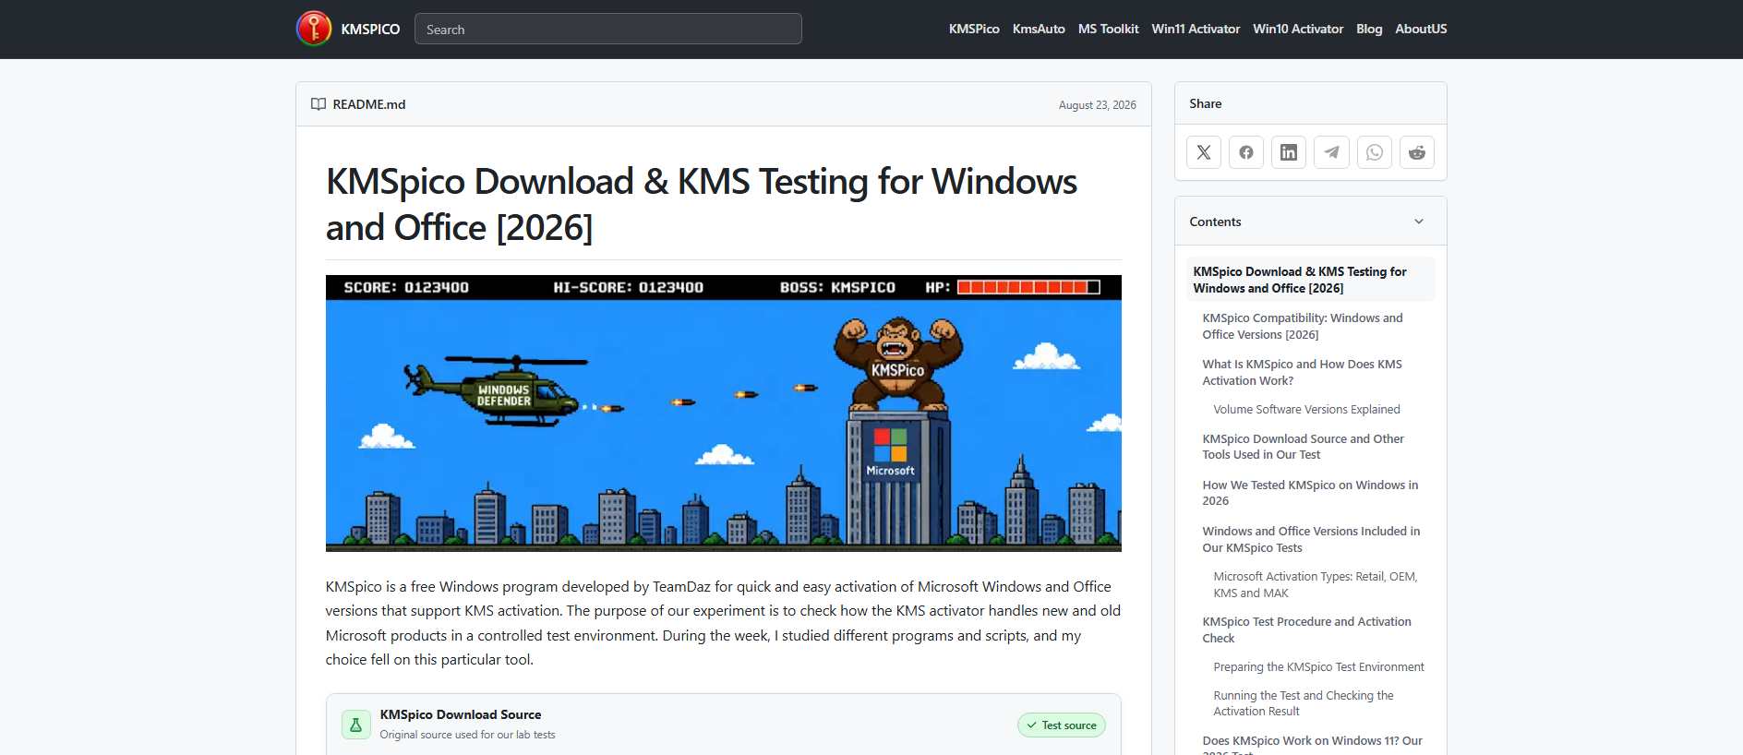Click the flask icon beside KMSpico Download Source
1743x755 pixels.
[x=356, y=725]
